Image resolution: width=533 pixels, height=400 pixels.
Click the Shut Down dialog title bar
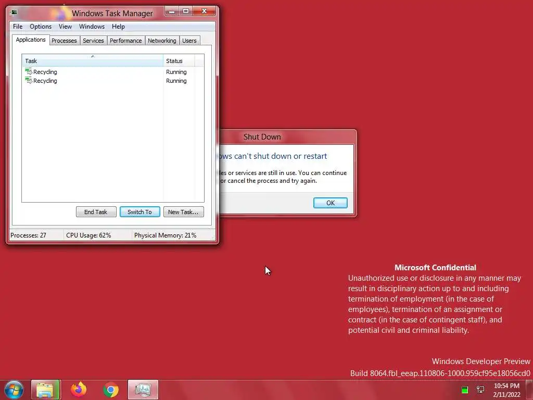[287, 137]
